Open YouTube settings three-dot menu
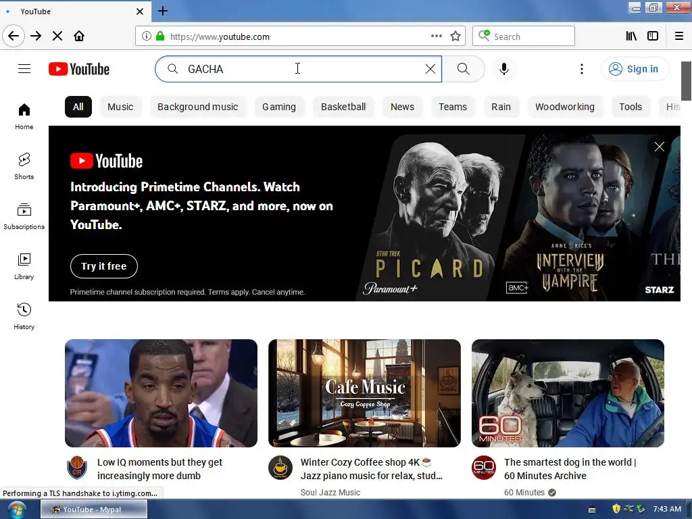This screenshot has height=519, width=692. pyautogui.click(x=582, y=69)
